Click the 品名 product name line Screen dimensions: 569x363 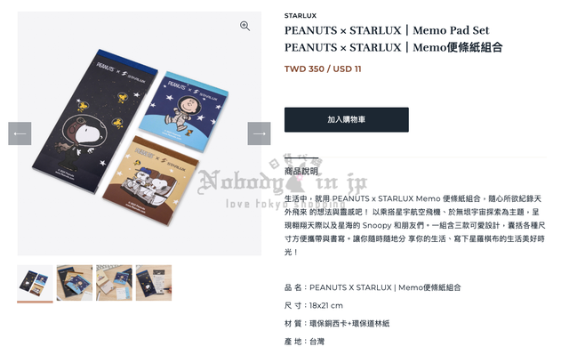[373, 287]
